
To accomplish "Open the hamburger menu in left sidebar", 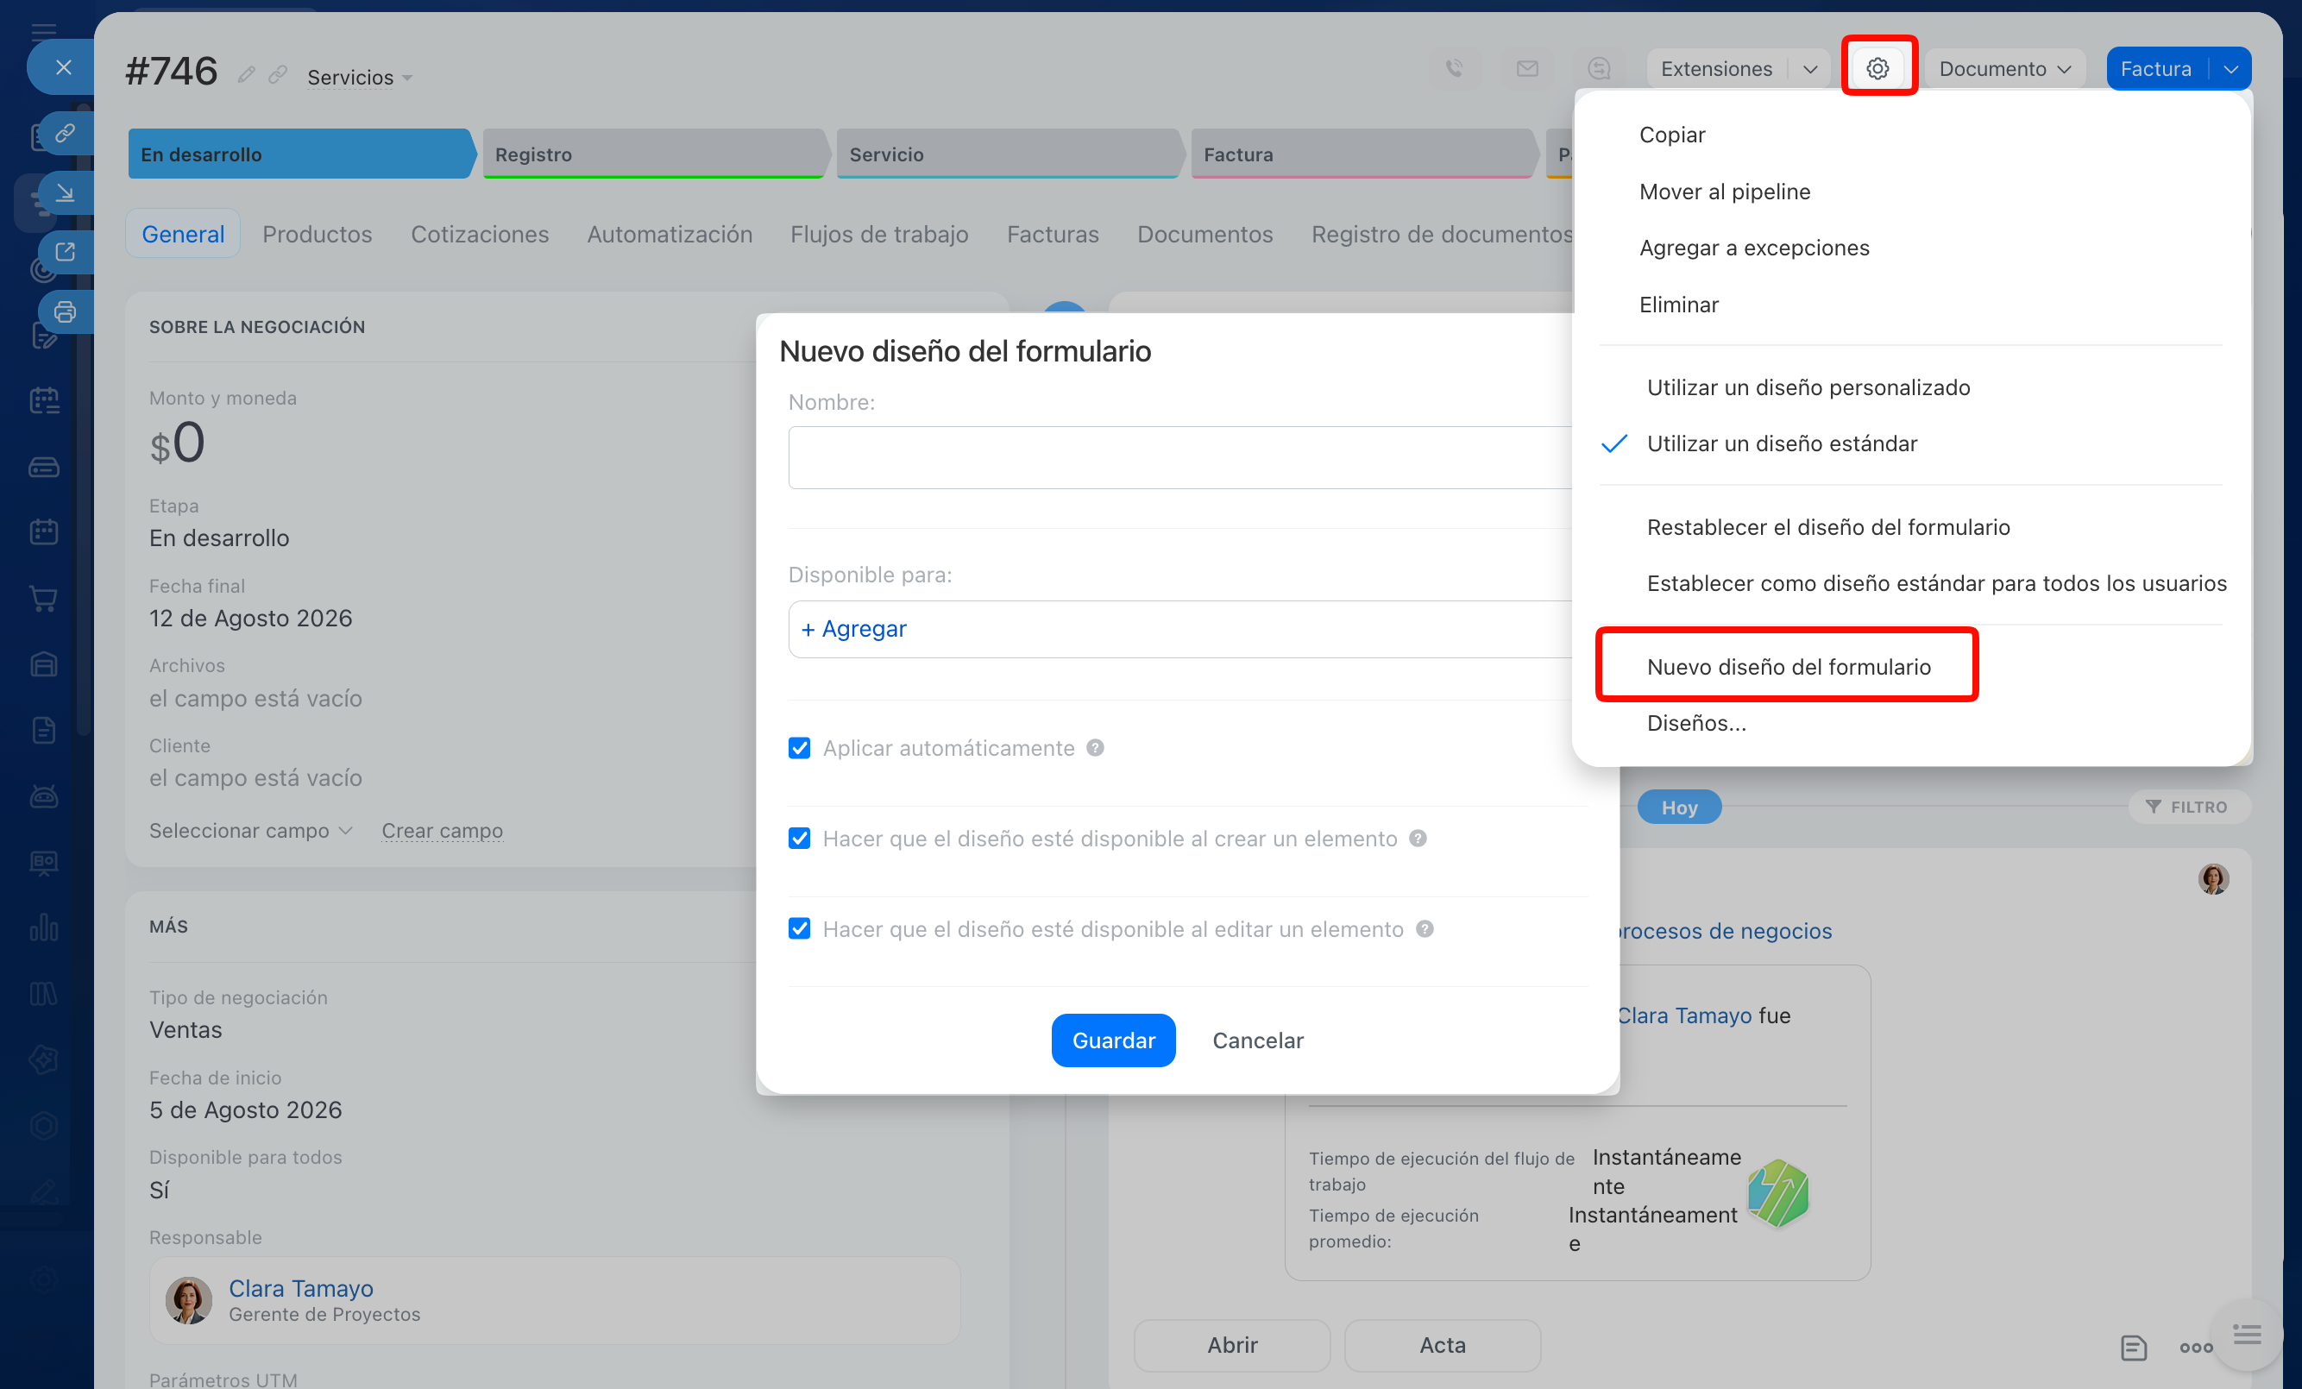I will coord(44,32).
